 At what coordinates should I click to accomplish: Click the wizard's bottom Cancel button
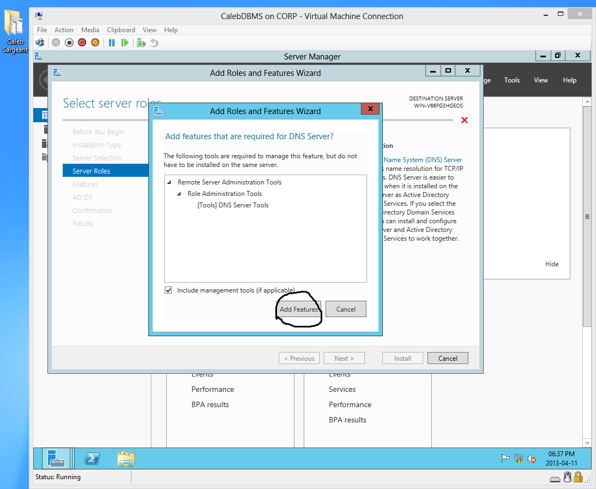[x=448, y=358]
